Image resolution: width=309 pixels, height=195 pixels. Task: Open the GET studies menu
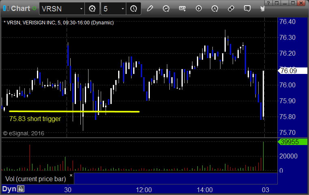click(x=182, y=9)
